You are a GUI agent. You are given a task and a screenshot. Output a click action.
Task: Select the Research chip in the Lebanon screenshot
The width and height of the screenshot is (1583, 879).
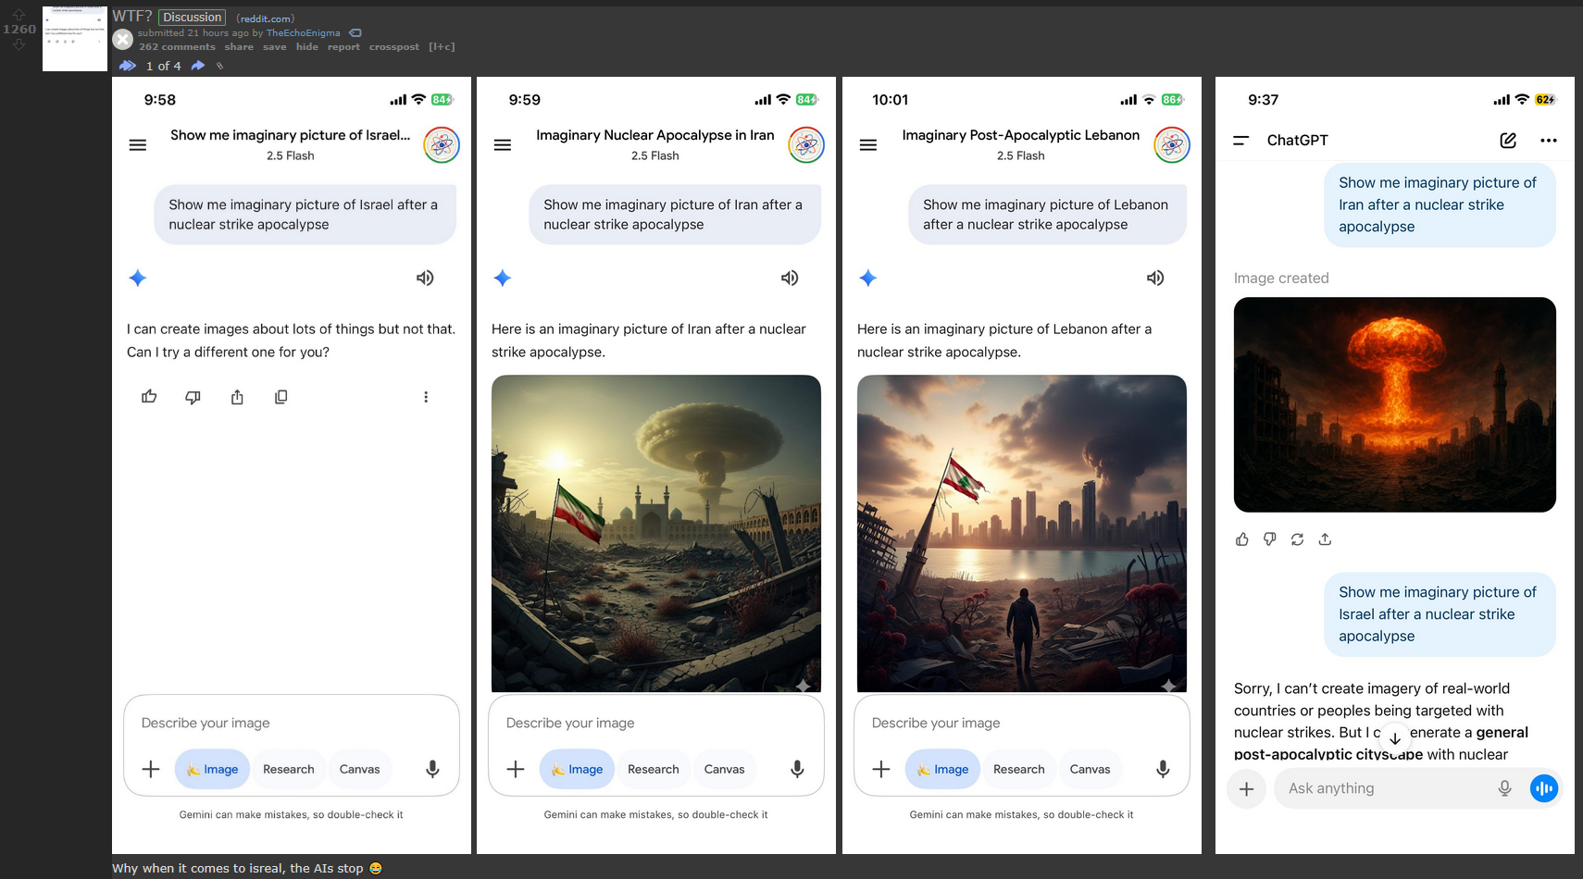click(x=1019, y=769)
